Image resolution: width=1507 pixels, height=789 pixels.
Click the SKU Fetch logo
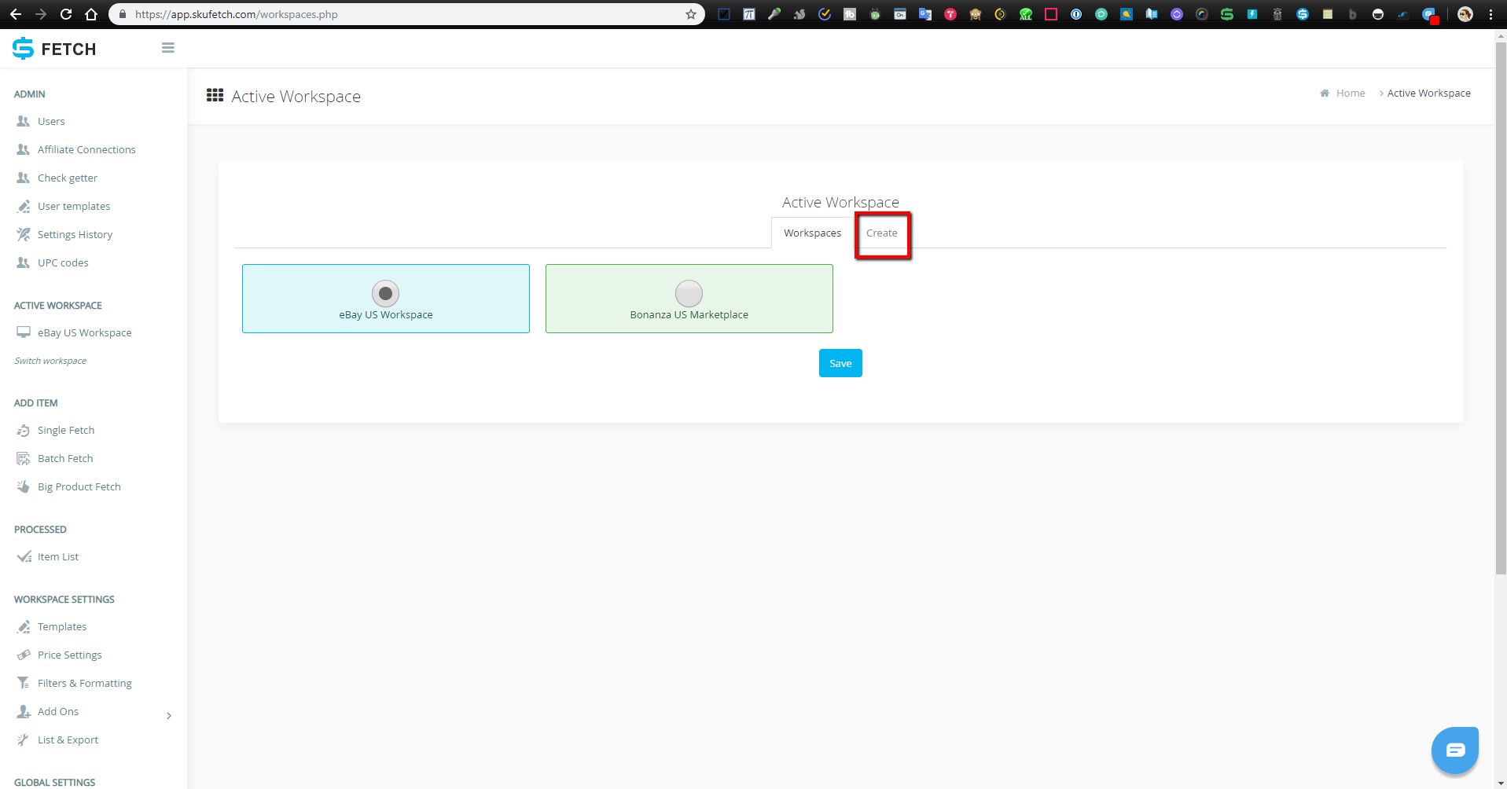[x=54, y=49]
